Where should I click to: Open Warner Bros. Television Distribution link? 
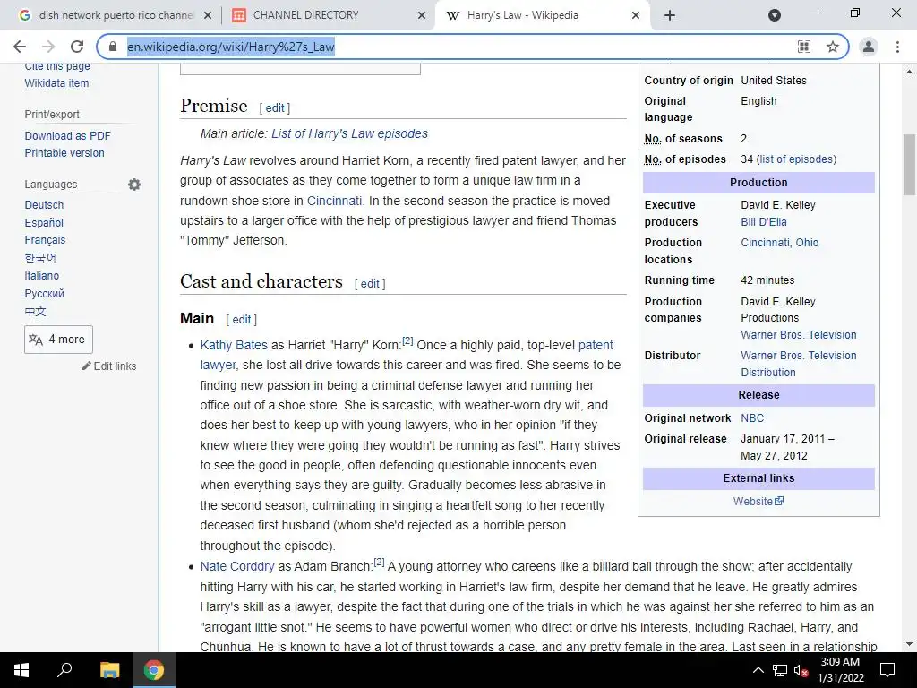pyautogui.click(x=798, y=364)
